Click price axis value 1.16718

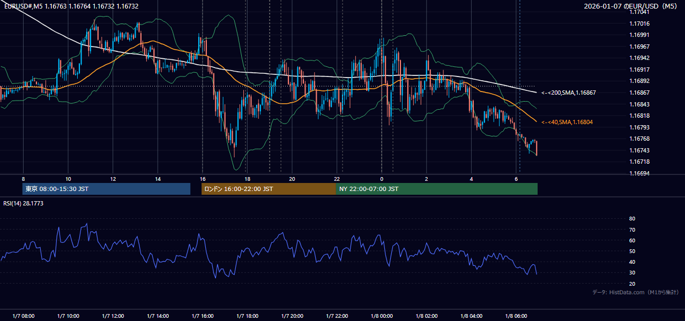click(639, 162)
